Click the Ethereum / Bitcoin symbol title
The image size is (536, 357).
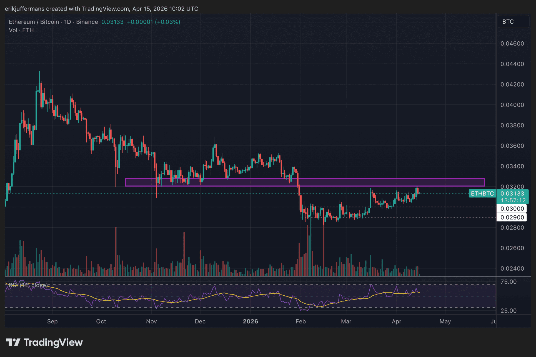[x=34, y=22]
